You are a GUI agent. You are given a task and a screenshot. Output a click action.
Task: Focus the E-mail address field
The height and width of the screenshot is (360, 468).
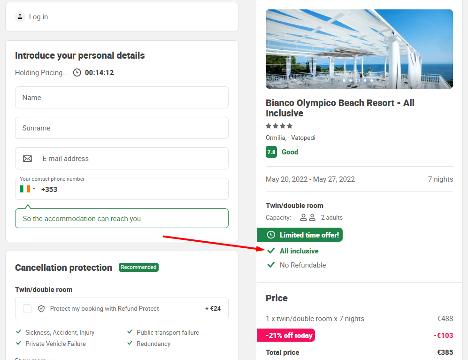(122, 159)
